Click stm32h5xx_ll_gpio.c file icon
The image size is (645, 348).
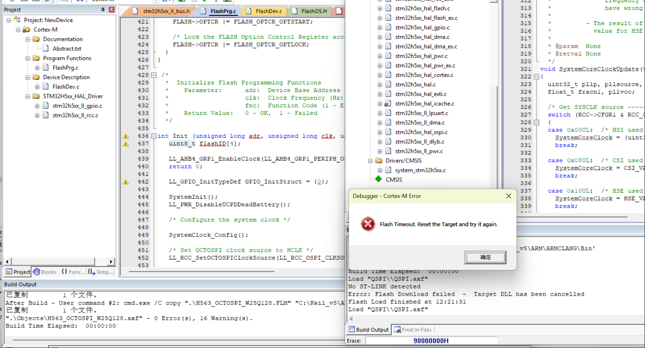click(x=46, y=105)
